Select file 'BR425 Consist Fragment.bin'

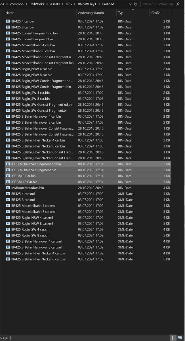(x=32, y=39)
